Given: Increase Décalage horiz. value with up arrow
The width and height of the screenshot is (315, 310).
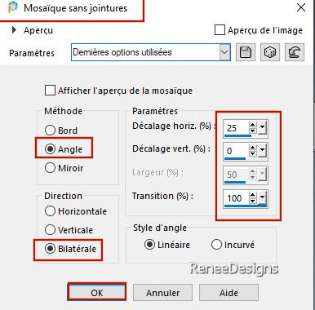Looking at the screenshot, I should [x=253, y=125].
